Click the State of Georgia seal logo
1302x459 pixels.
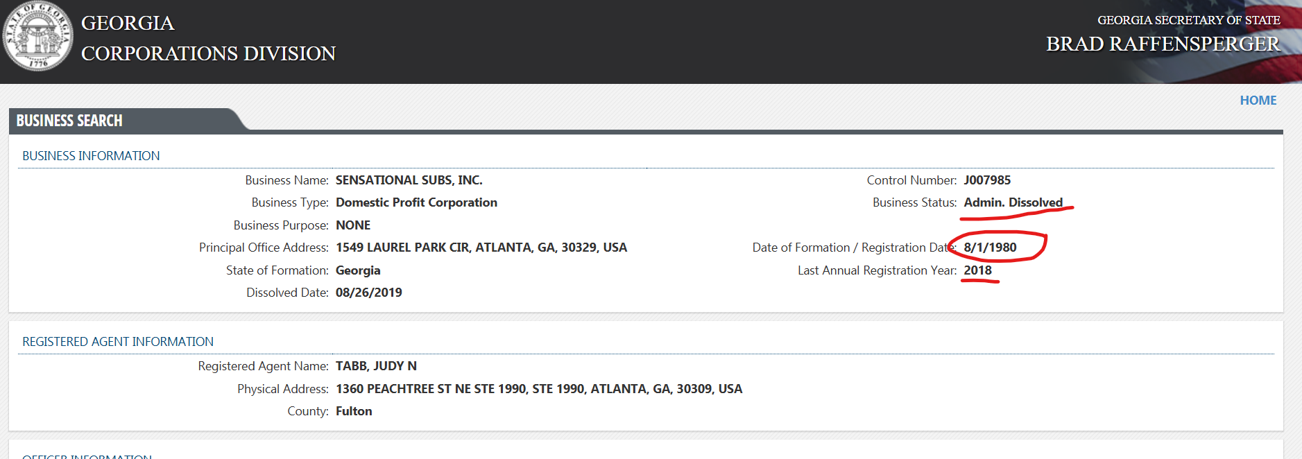(x=37, y=36)
